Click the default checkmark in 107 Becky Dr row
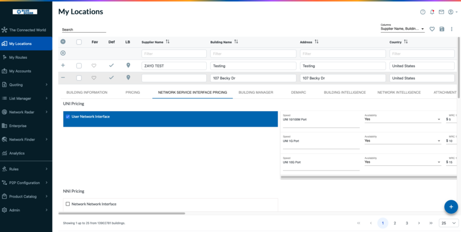 click(x=111, y=78)
